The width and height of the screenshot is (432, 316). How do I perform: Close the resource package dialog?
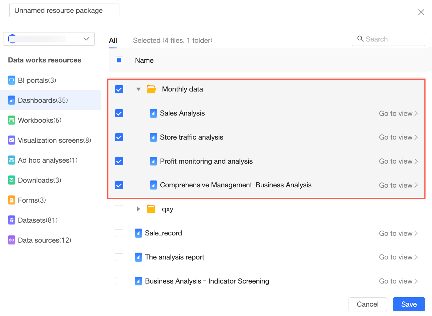click(421, 12)
